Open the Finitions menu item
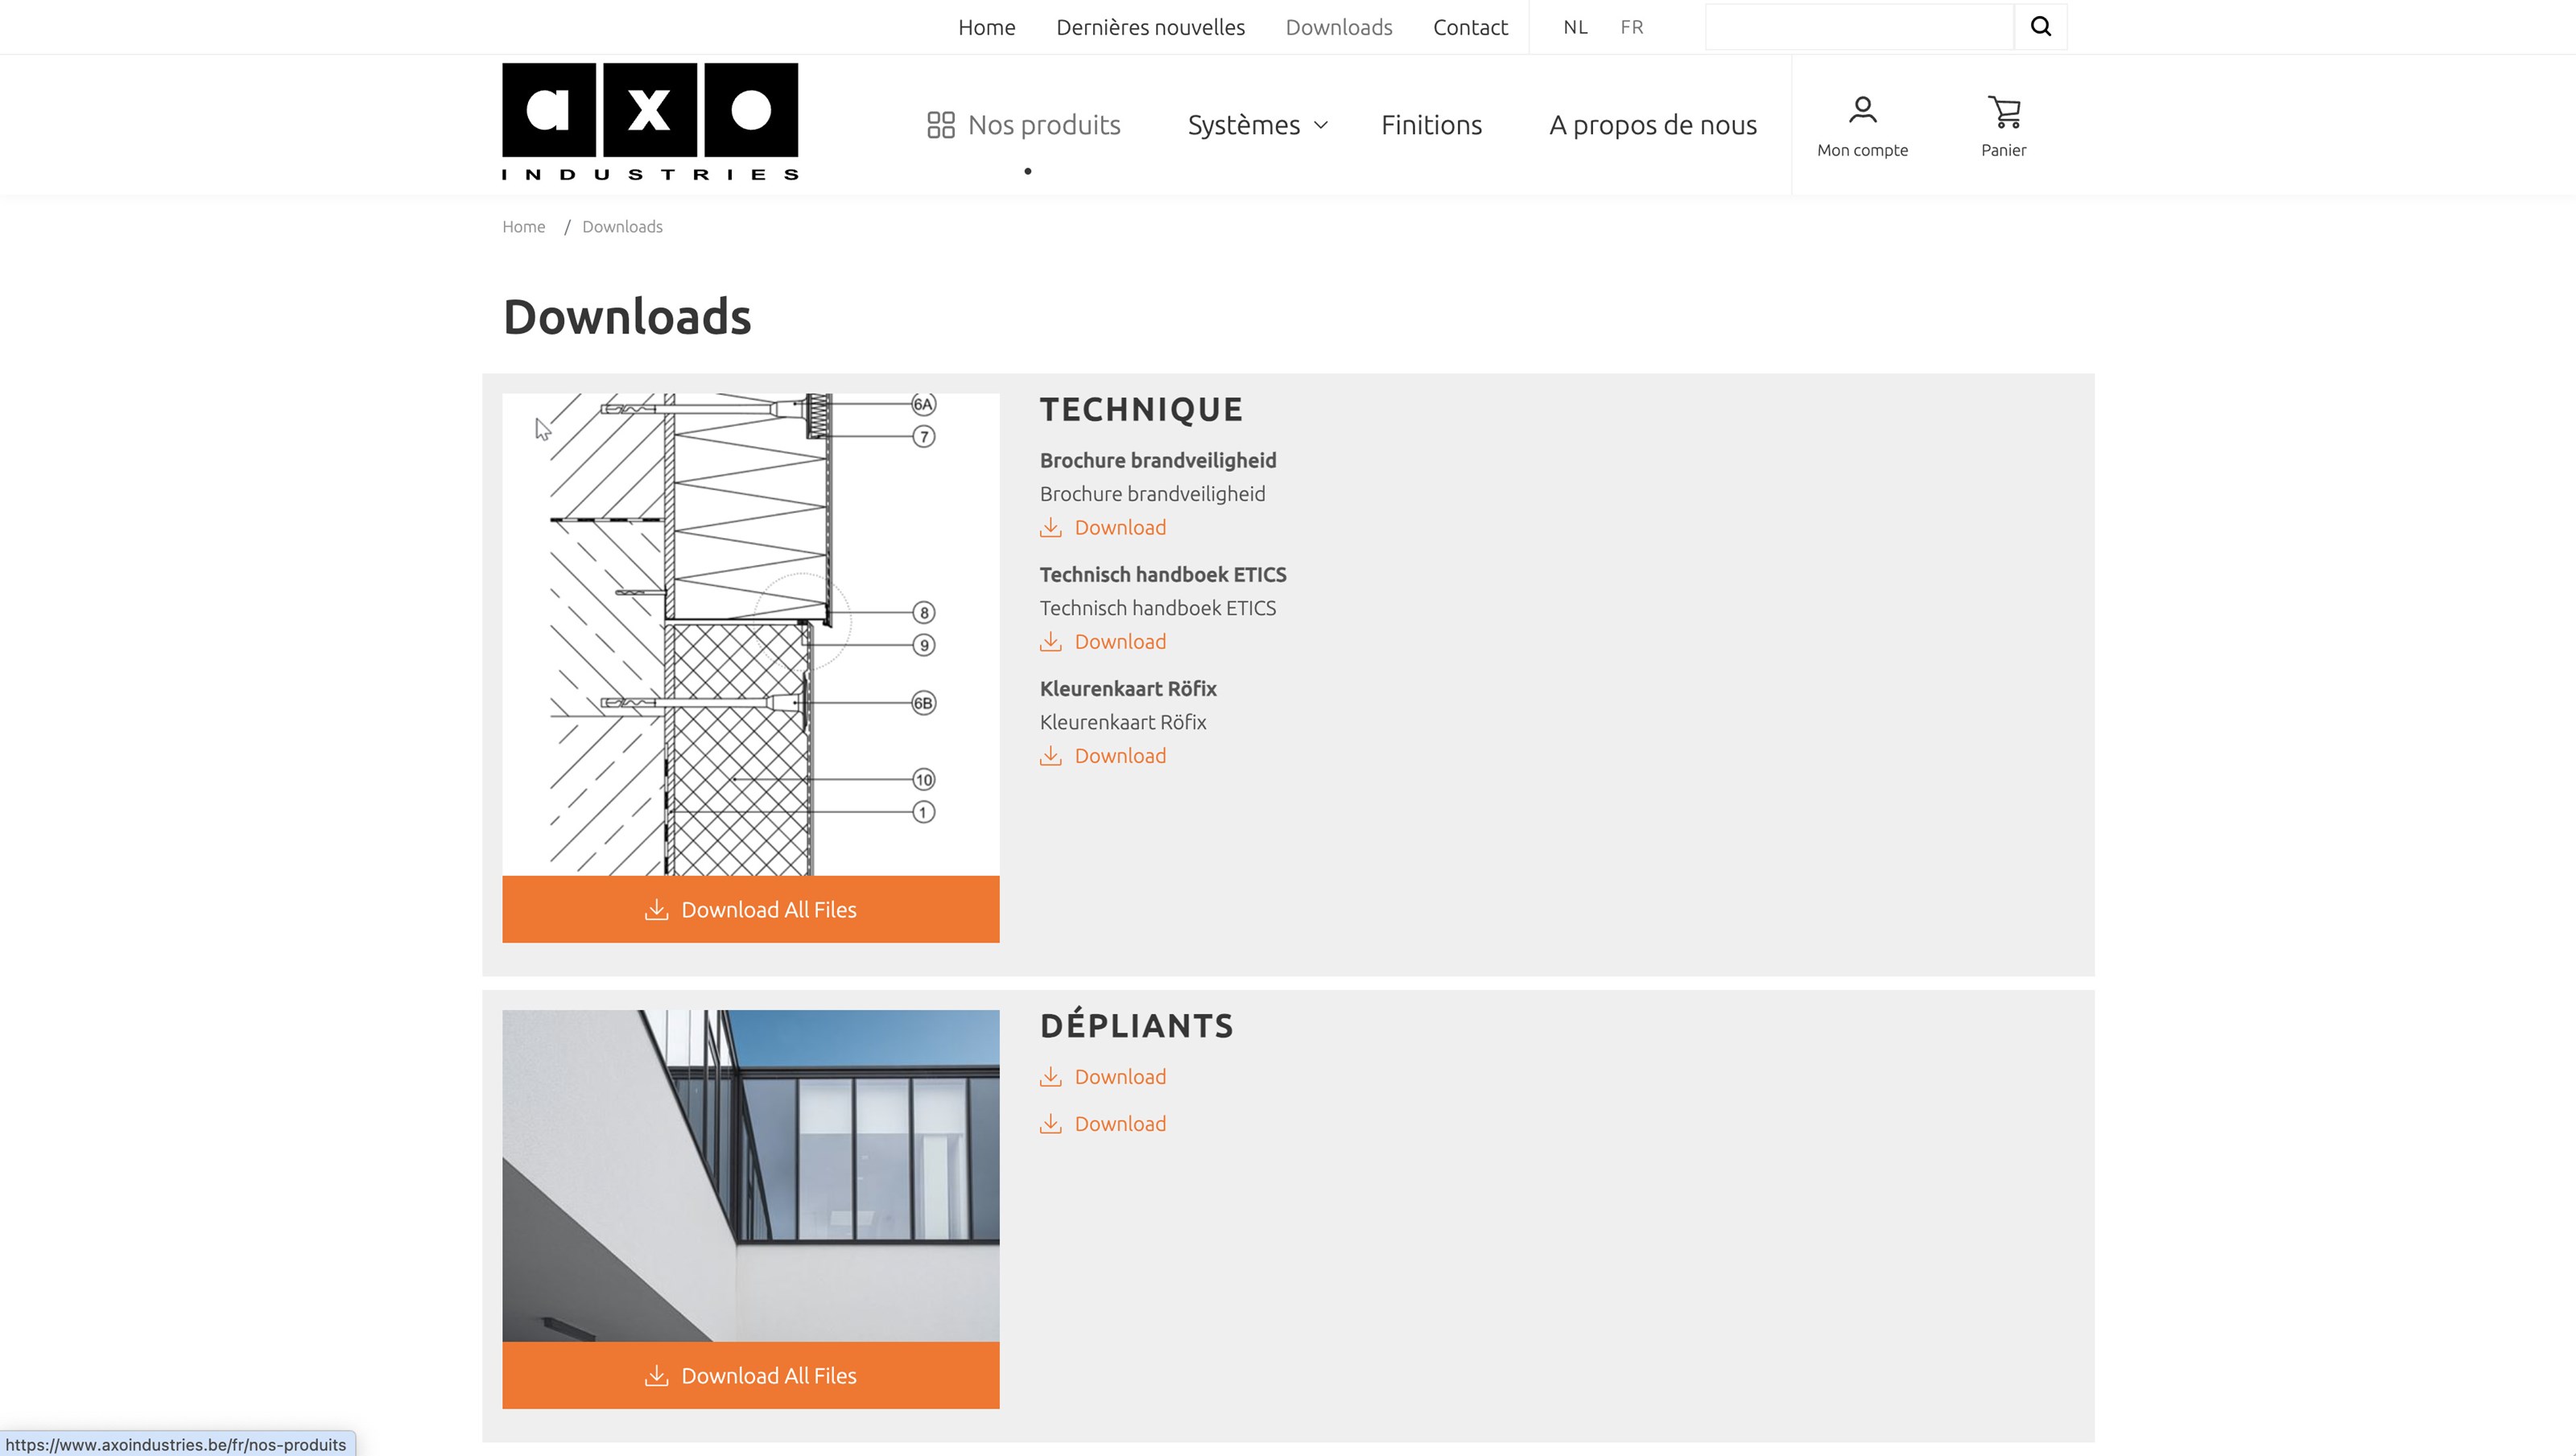Image resolution: width=2576 pixels, height=1456 pixels. pos(1431,125)
